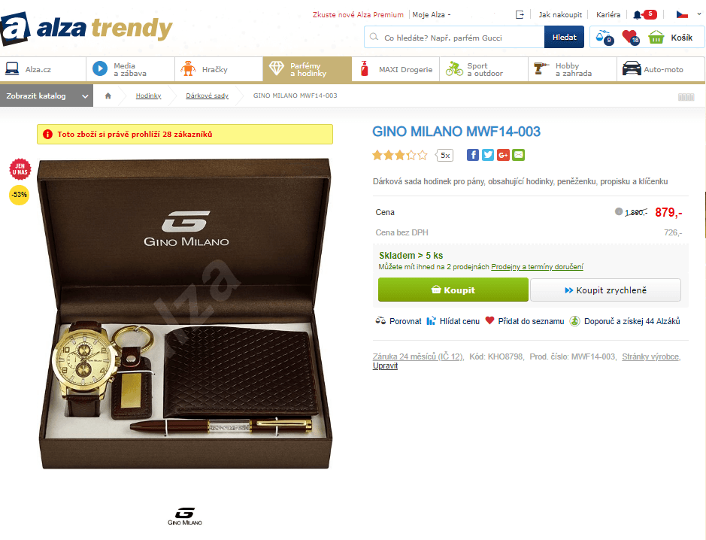Click the search field Co hledáte
Viewport: 706px width, 540px height.
pos(454,38)
